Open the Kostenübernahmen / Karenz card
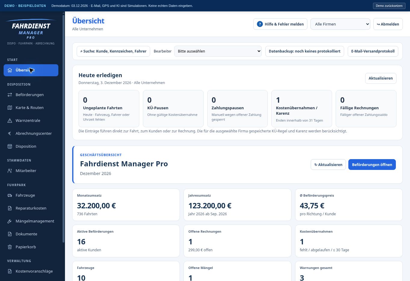 [302, 109]
